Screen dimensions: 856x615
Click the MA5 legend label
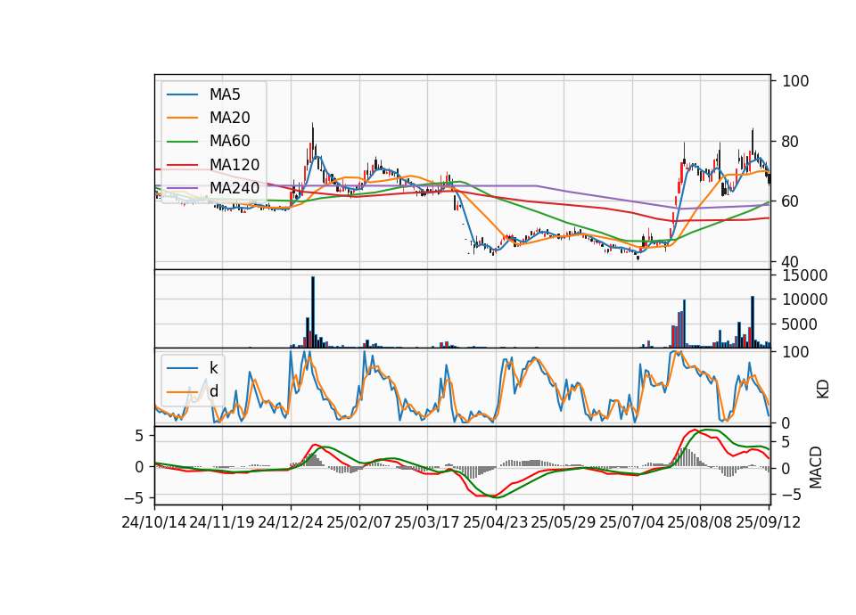pos(225,94)
